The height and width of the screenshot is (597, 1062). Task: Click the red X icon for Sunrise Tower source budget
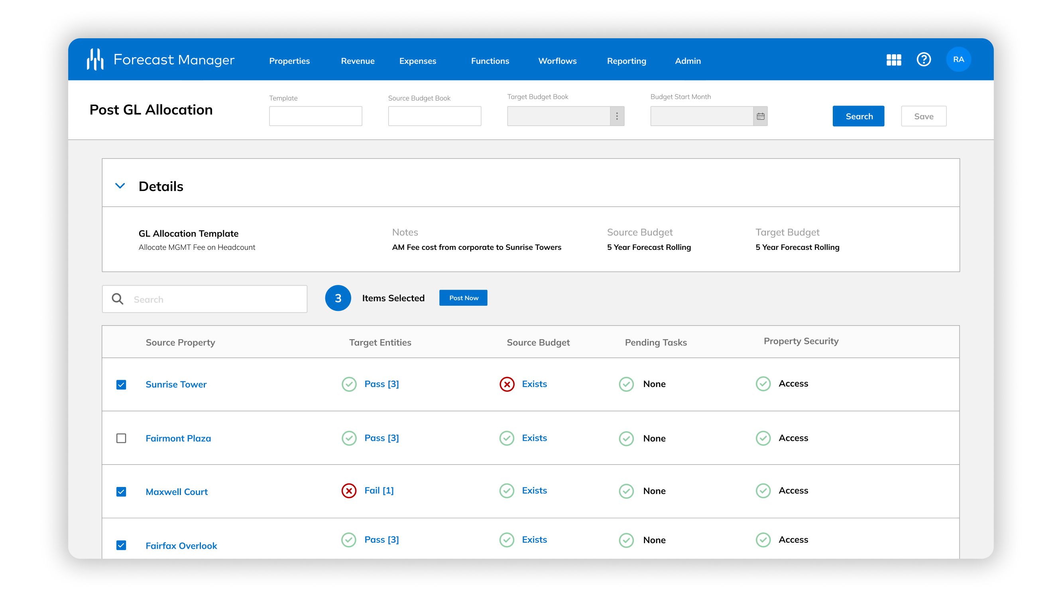tap(507, 384)
